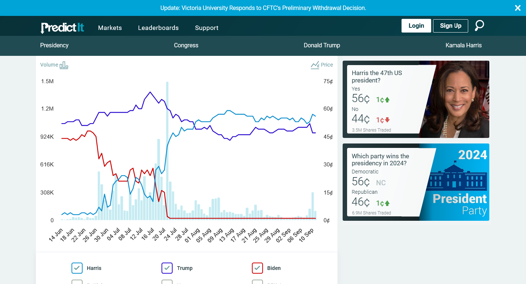Click red down arrow next to Harris No
Screen dimensions: 526x284
[387, 120]
